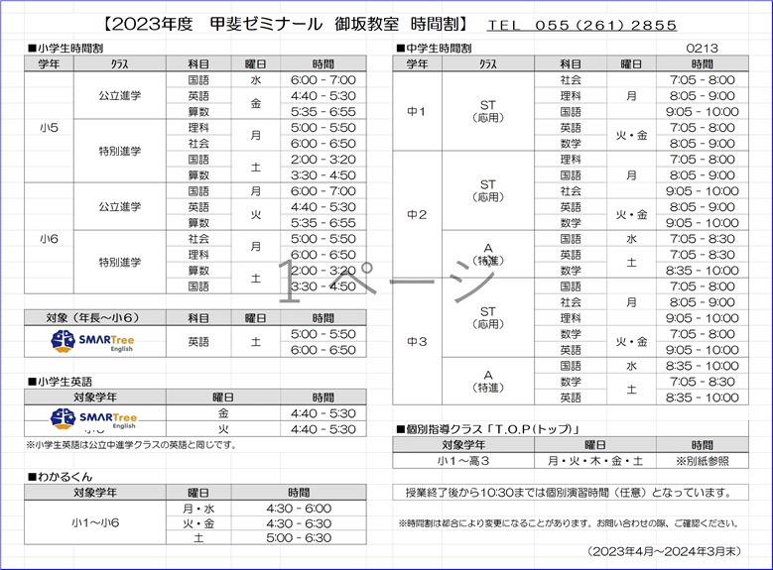Select 火 weekday cell in 小6 公立進学
Image resolution: width=773 pixels, height=570 pixels.
coord(256,215)
